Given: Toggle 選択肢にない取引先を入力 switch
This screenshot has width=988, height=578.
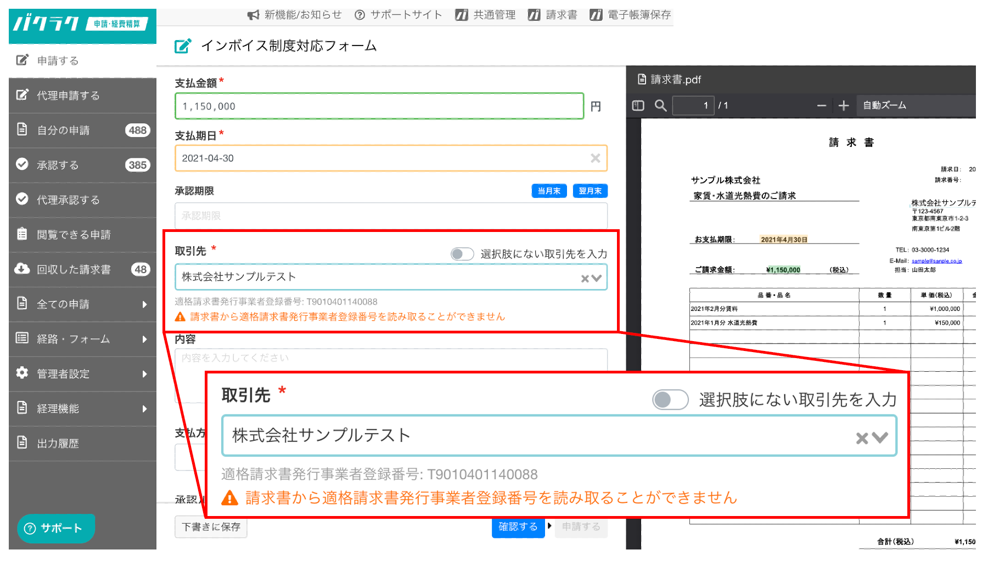Looking at the screenshot, I should pos(462,254).
